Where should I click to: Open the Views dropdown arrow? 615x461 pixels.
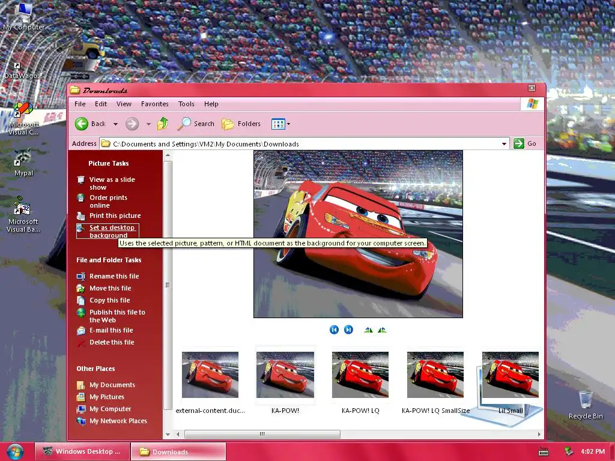pyautogui.click(x=289, y=124)
